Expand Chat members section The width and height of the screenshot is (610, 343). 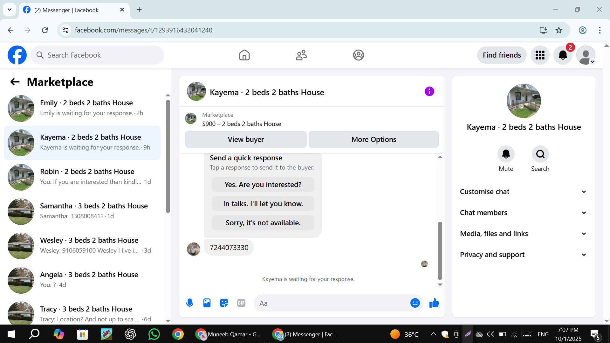pos(523,213)
